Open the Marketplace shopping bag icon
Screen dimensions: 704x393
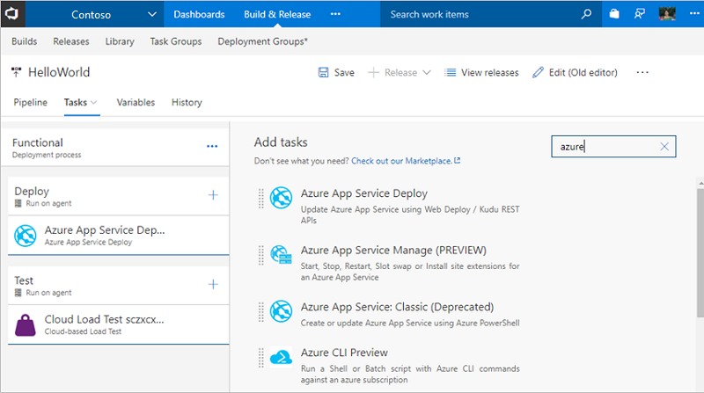[614, 14]
